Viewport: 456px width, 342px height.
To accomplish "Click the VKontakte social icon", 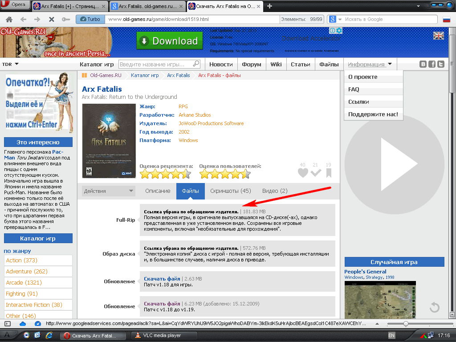I will coord(423,64).
